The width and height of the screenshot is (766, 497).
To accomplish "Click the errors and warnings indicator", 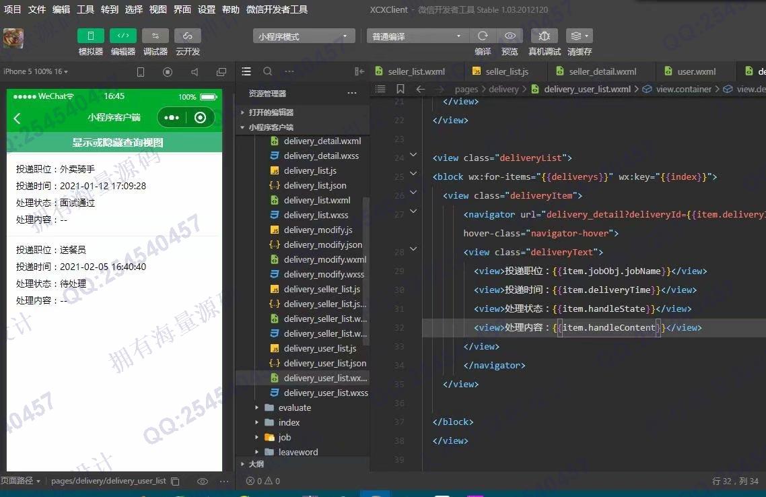I will (263, 481).
